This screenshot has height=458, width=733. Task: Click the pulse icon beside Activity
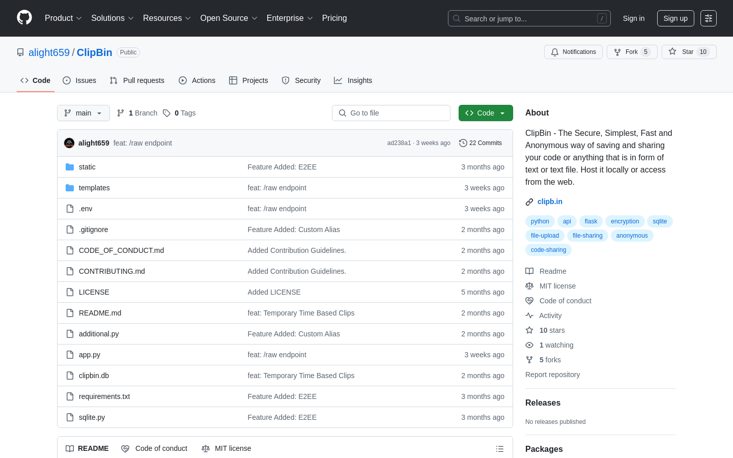point(529,316)
